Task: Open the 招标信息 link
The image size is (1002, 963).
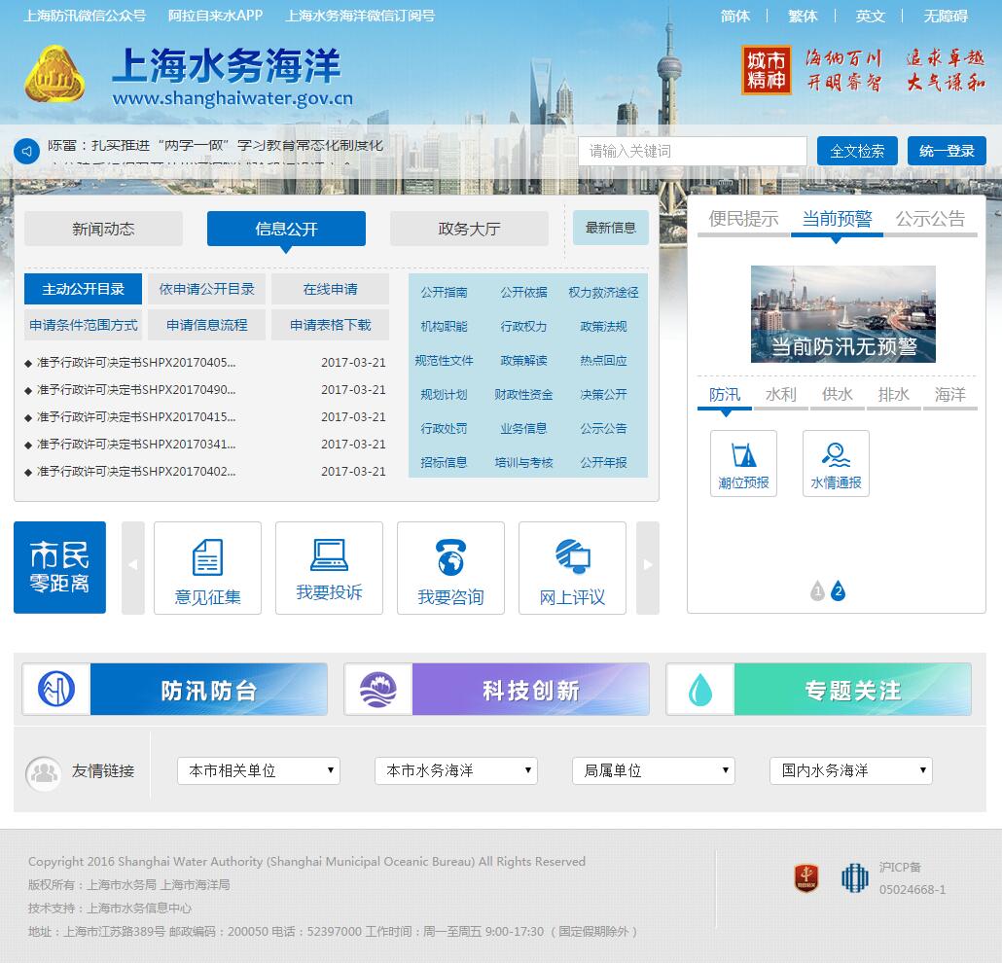Action: point(445,462)
